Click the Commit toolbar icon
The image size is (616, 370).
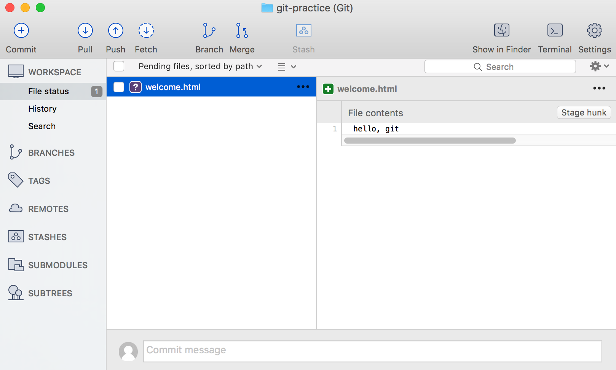click(21, 31)
